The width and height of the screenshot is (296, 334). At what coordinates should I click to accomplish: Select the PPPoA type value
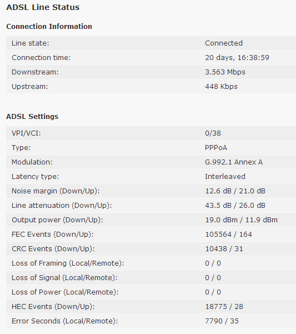click(x=216, y=148)
